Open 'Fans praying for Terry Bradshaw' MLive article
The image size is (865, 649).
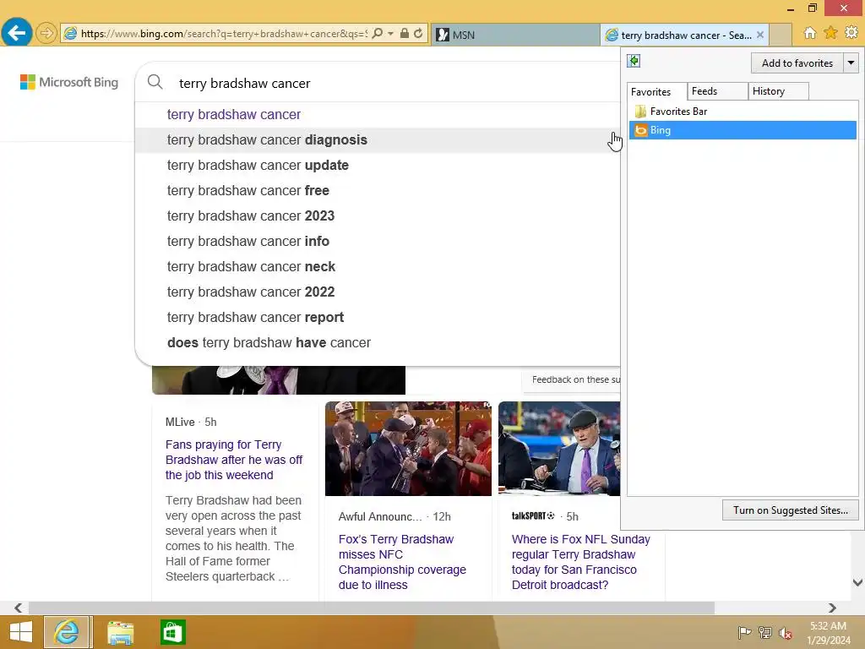tap(234, 460)
